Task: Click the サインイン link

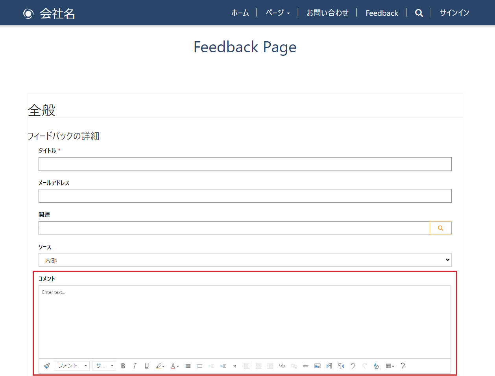Action: pyautogui.click(x=454, y=13)
